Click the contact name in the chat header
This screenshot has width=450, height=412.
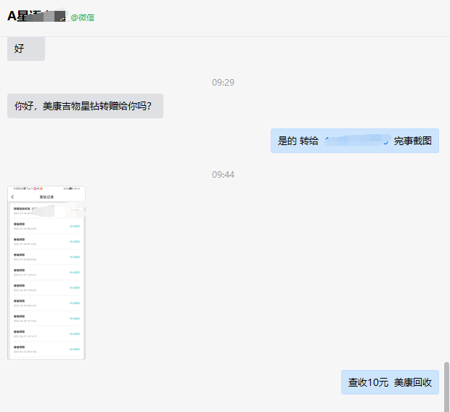(22, 17)
